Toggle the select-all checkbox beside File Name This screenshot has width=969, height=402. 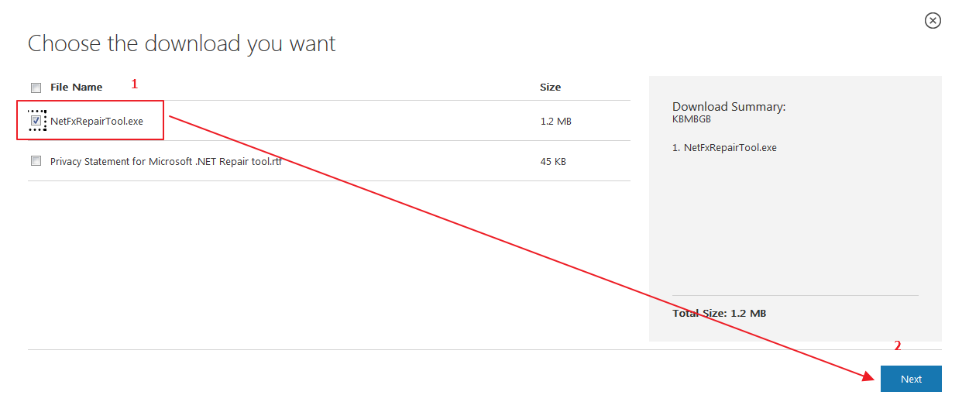[x=36, y=88]
